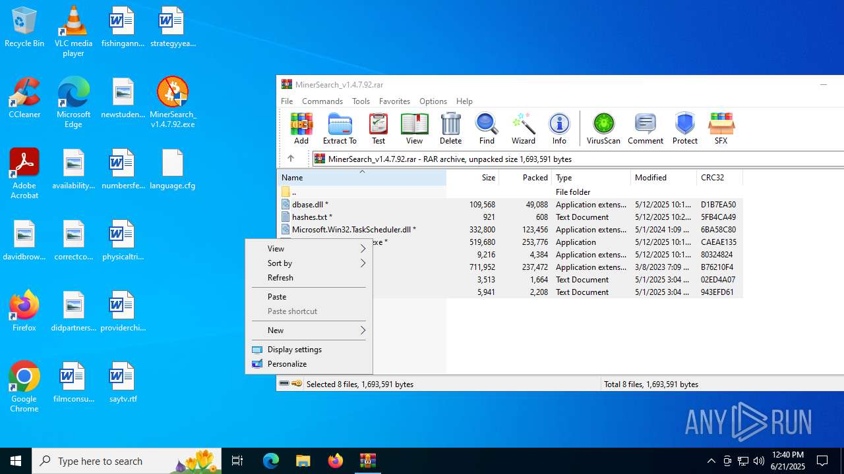Open File Explorer from the taskbar
Viewport: 844px width, 474px height.
(x=303, y=461)
